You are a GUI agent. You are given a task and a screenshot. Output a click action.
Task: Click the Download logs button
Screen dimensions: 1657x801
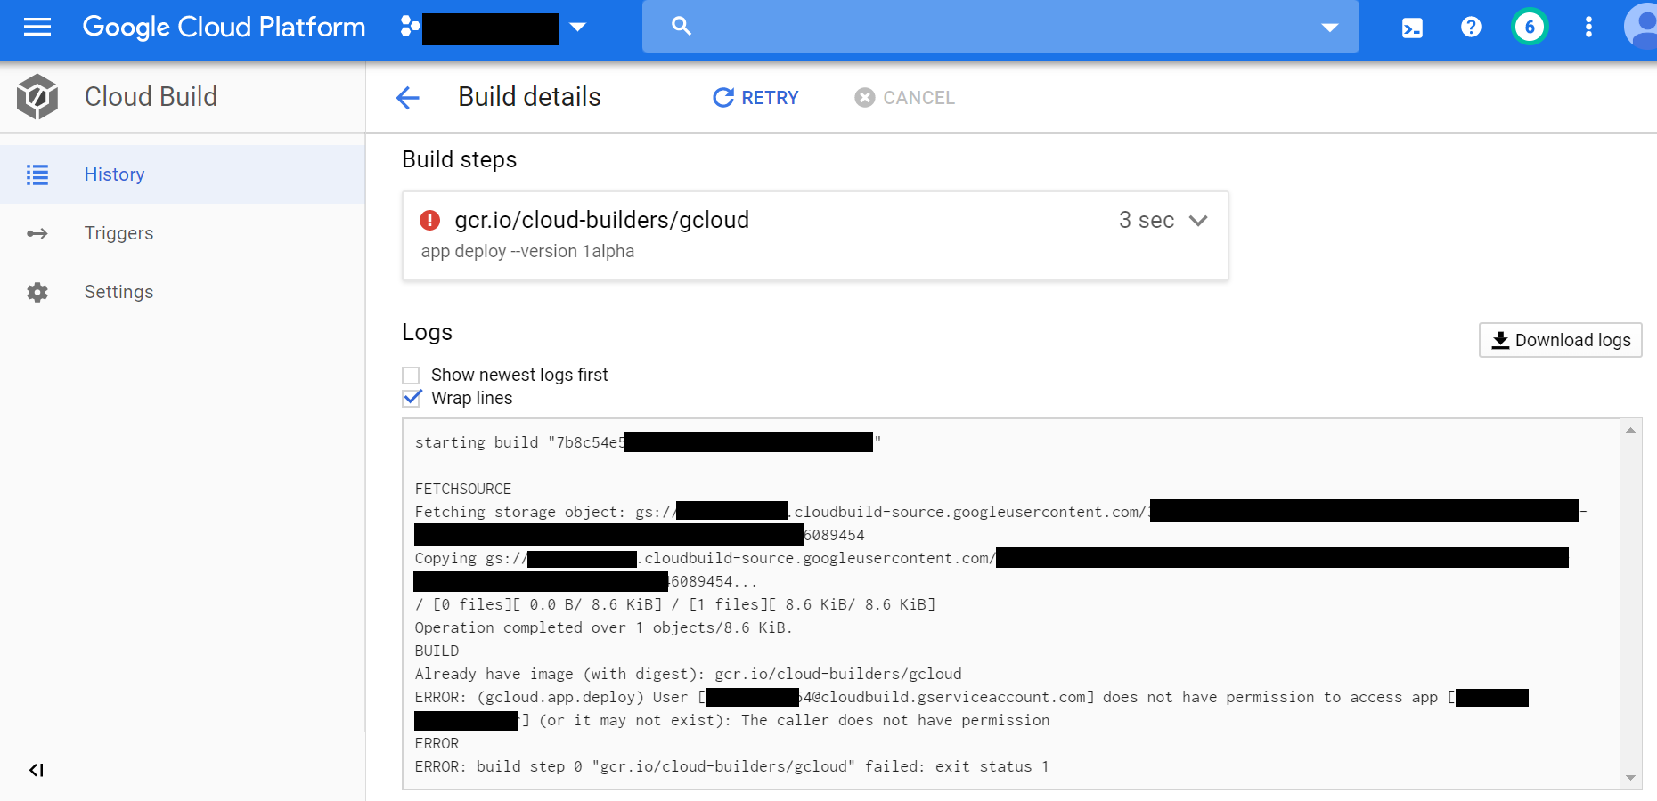[1561, 340]
